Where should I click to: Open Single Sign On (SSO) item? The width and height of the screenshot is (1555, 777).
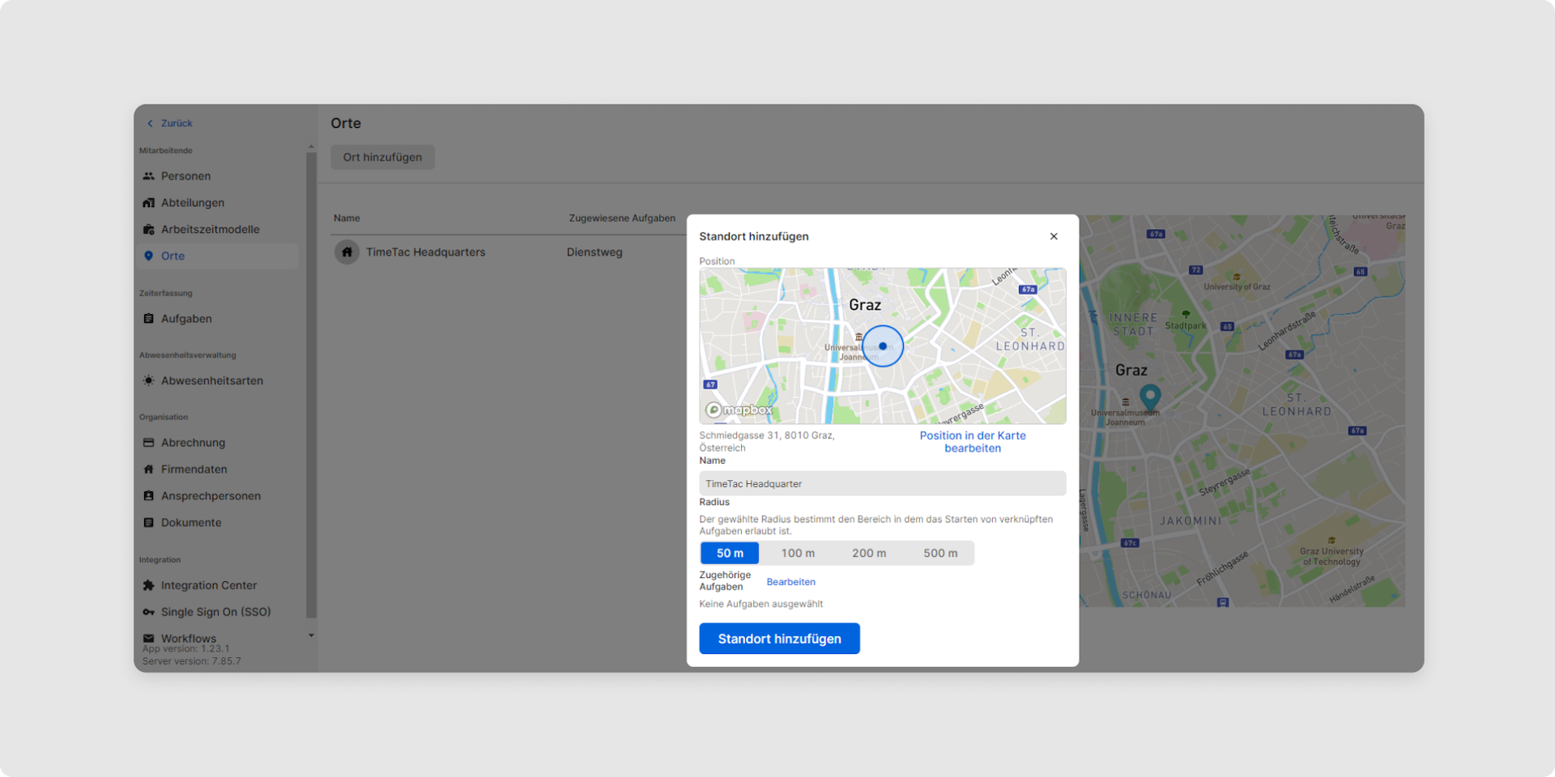217,612
